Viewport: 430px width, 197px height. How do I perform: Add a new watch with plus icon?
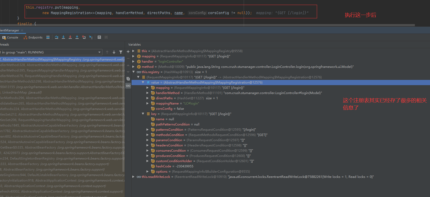point(128,52)
